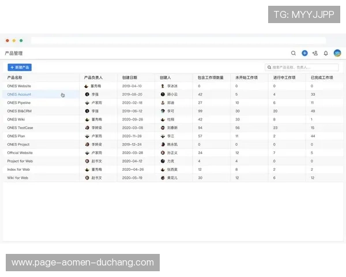This screenshot has height=277, width=346.
Task: Click creator avatar in ONES Website row
Action: tap(163, 86)
